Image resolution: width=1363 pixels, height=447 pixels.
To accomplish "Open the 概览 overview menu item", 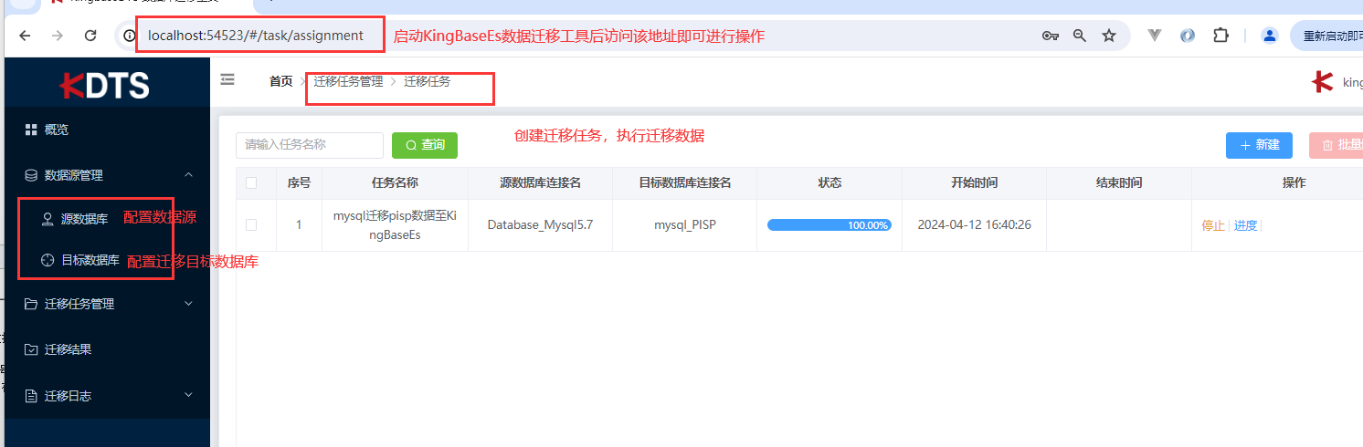I will click(57, 130).
